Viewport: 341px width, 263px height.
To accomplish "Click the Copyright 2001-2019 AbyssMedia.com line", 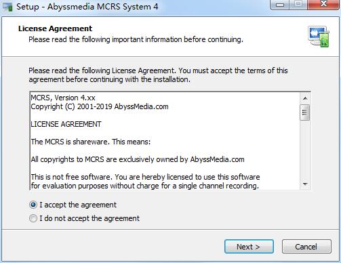I will pyautogui.click(x=100, y=106).
